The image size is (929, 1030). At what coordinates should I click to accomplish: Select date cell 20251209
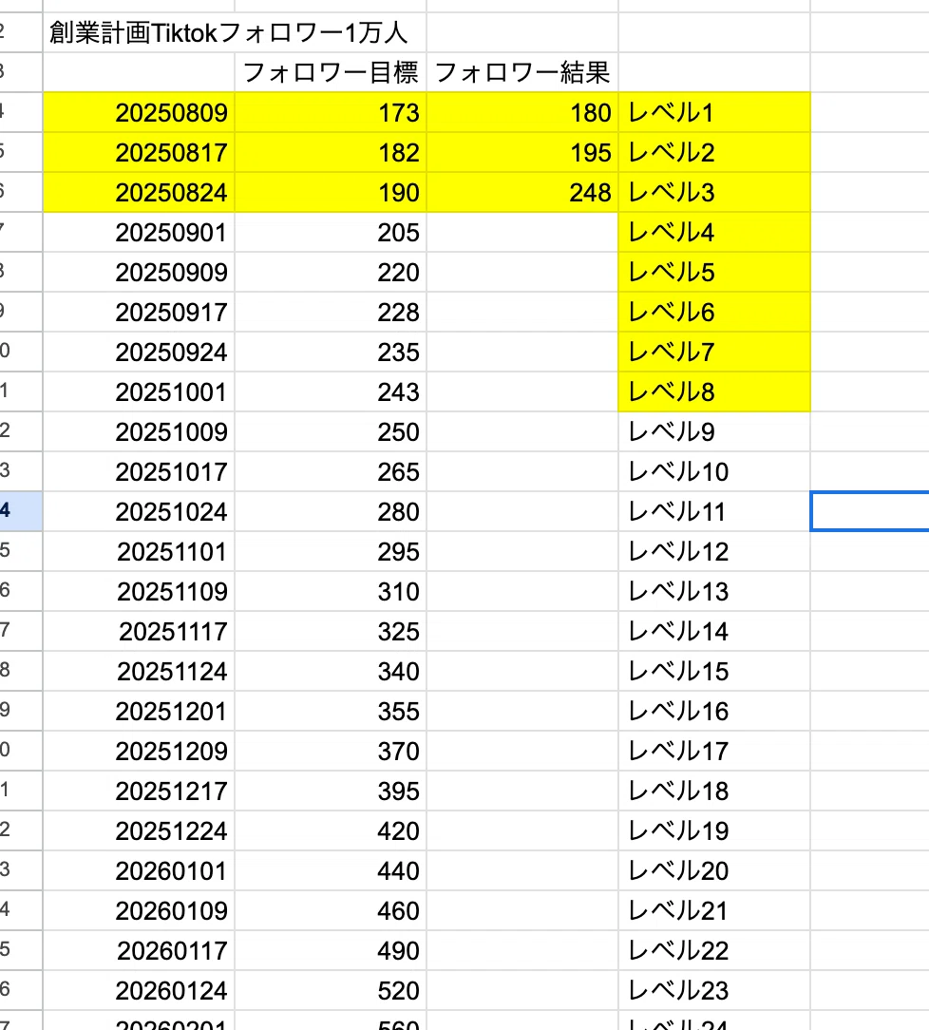(x=140, y=751)
